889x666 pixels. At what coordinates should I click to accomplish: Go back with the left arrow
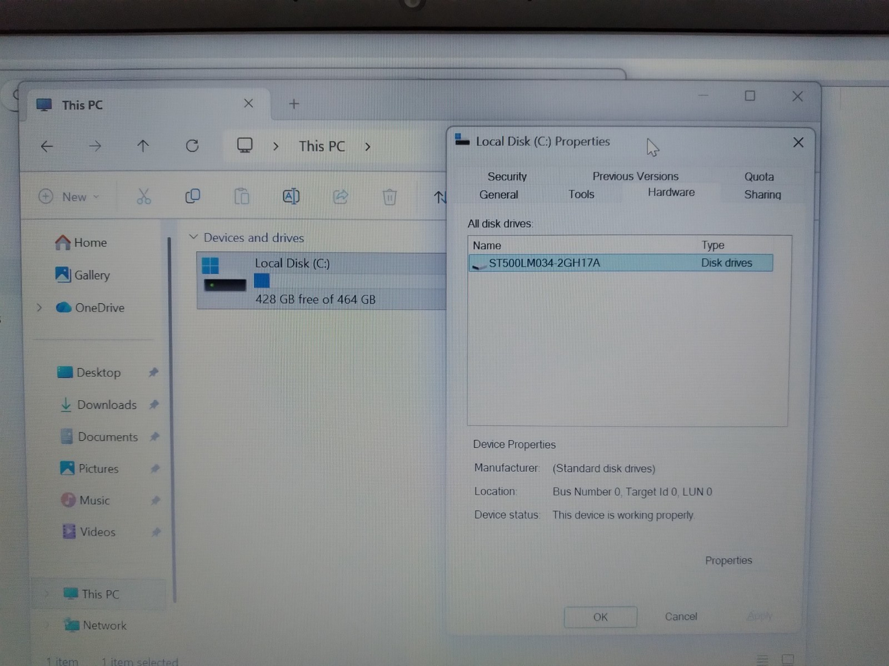pyautogui.click(x=47, y=147)
